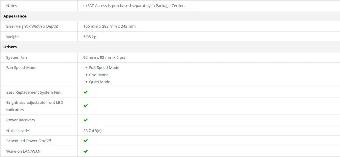Viewport: 340px width, 157px height.
Task: Click the Notes row label
Action: coord(12,6)
